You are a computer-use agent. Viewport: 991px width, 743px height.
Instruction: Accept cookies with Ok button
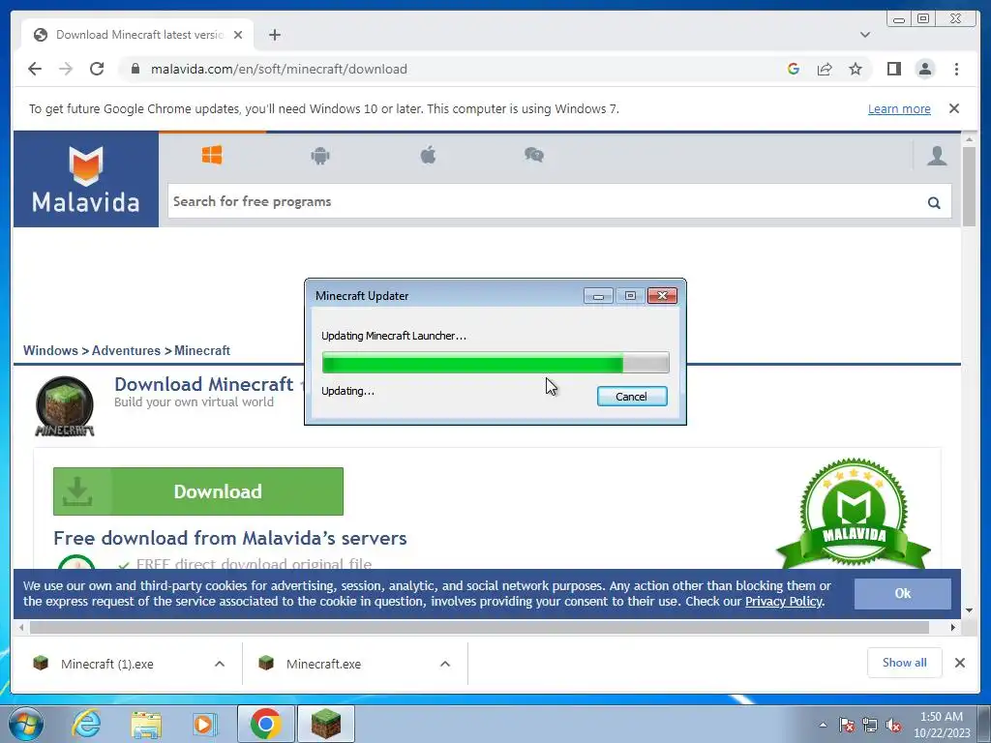(903, 593)
